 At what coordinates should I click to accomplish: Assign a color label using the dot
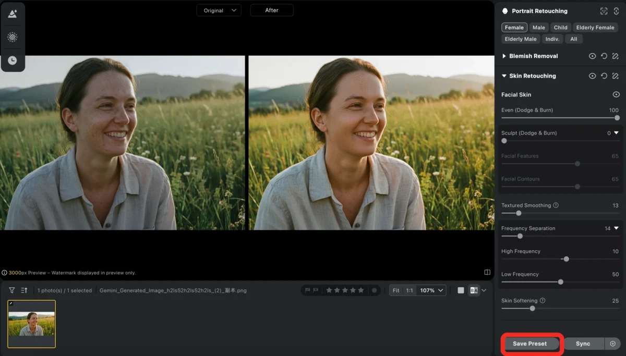click(x=374, y=290)
